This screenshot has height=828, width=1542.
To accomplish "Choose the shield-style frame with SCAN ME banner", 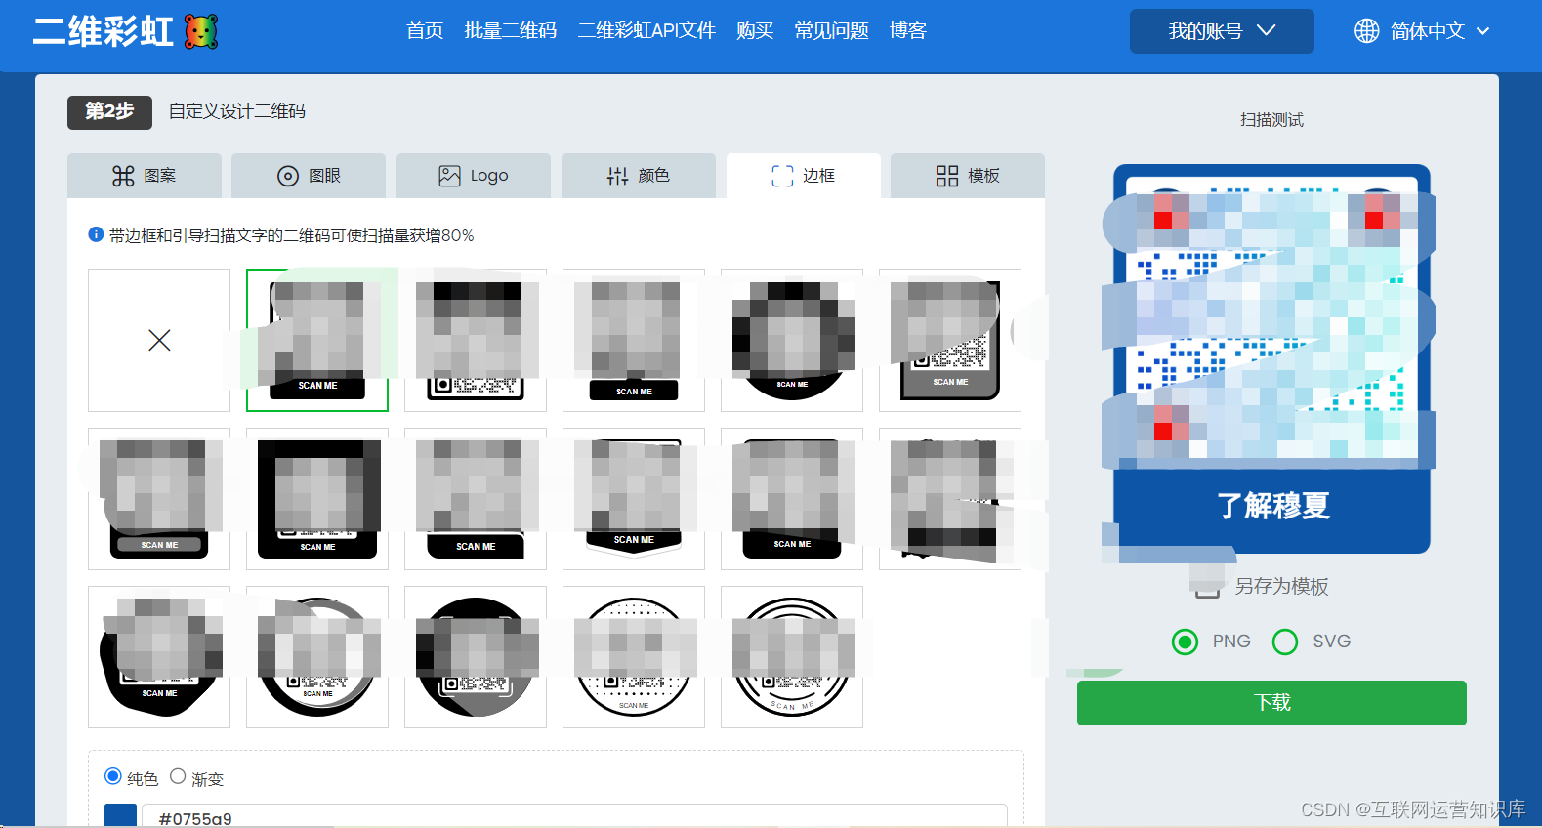I will [x=634, y=499].
